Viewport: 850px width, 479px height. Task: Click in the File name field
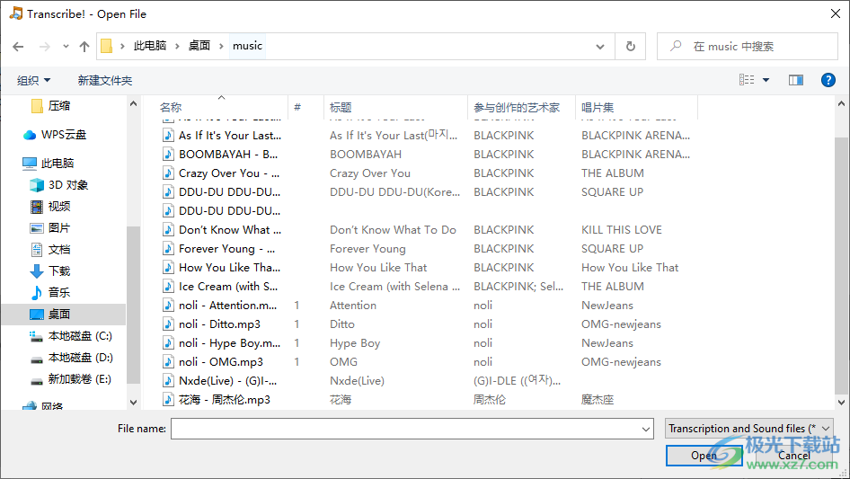point(412,429)
